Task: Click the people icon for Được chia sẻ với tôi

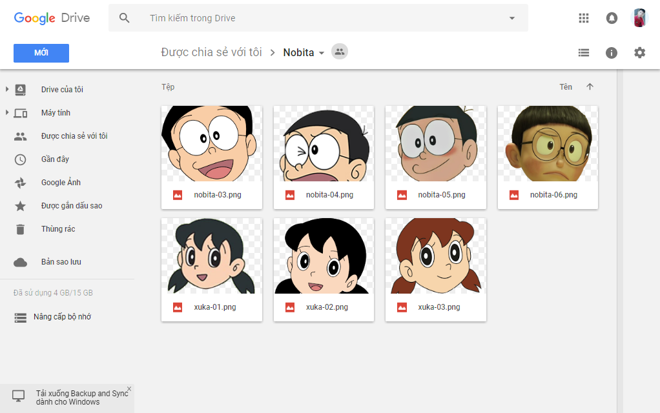Action: click(x=20, y=136)
